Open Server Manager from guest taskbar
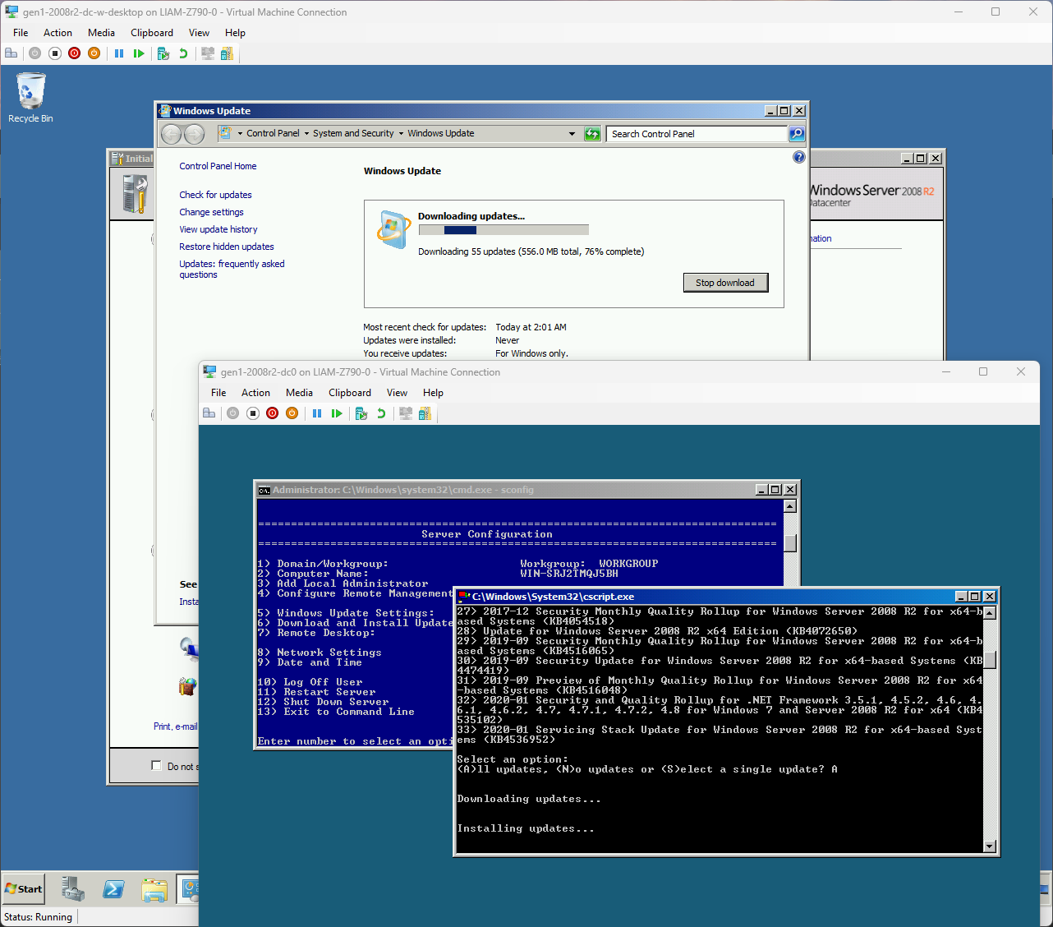Viewport: 1053px width, 927px height. tap(72, 889)
